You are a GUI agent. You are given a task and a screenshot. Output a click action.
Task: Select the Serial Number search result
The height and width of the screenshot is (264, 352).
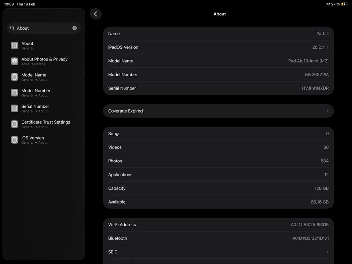tap(44, 109)
